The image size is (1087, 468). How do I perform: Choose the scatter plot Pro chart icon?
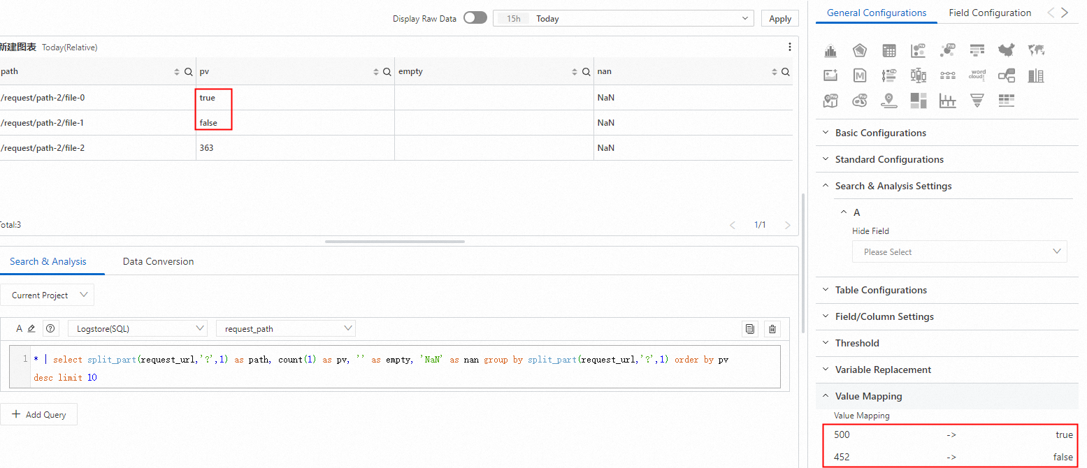click(x=919, y=50)
